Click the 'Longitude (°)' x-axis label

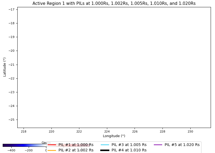click(x=114, y=136)
